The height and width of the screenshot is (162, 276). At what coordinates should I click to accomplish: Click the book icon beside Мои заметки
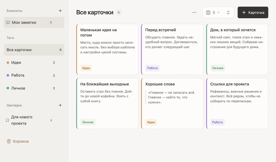click(x=8, y=22)
